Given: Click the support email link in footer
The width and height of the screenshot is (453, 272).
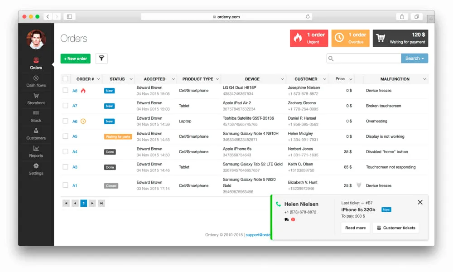Looking at the screenshot, I should [258, 235].
